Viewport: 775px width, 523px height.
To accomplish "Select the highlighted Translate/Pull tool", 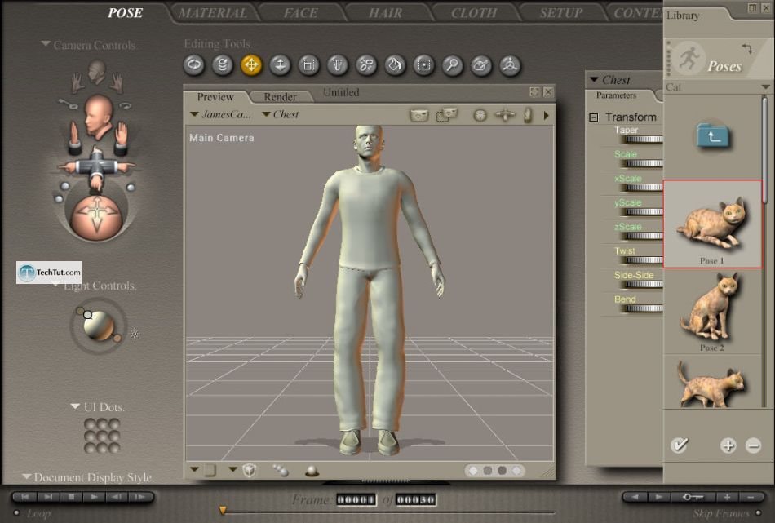I will [x=251, y=65].
